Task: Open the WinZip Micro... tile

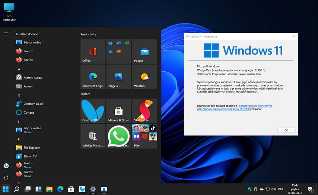Action: [x=93, y=136]
